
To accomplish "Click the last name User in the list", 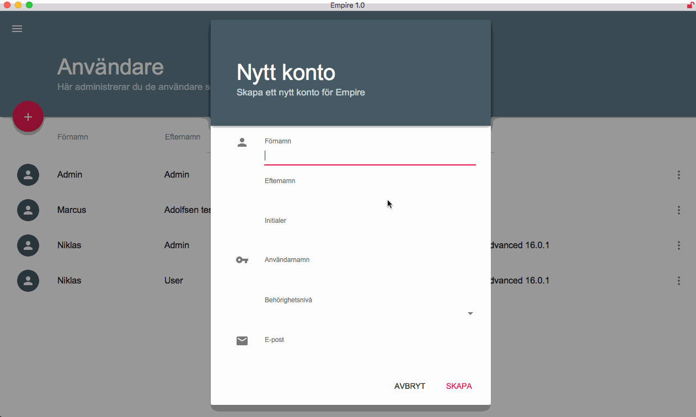I will [x=174, y=281].
